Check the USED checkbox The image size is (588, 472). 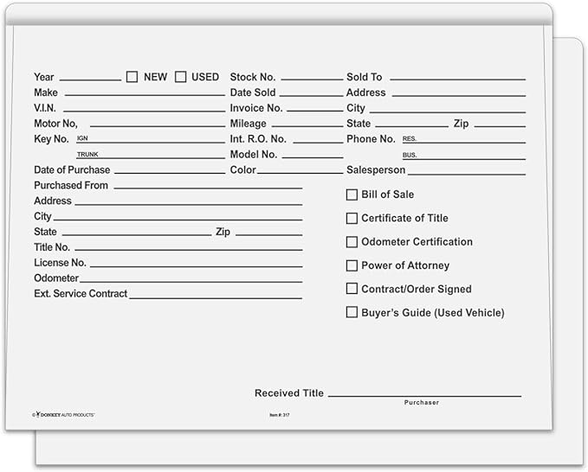coord(181,77)
